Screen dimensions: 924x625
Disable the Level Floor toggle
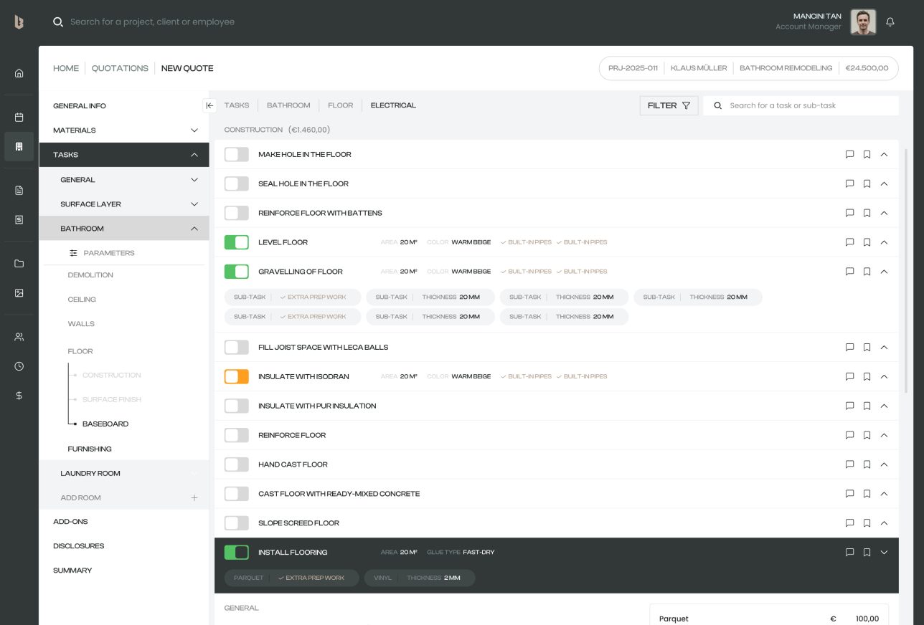click(x=237, y=242)
